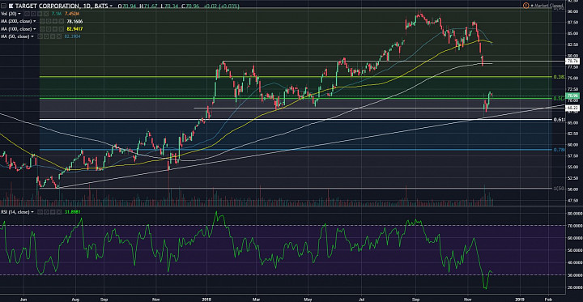Hide the MA (100, close) indicator
This screenshot has width=583, height=302.
42,29
